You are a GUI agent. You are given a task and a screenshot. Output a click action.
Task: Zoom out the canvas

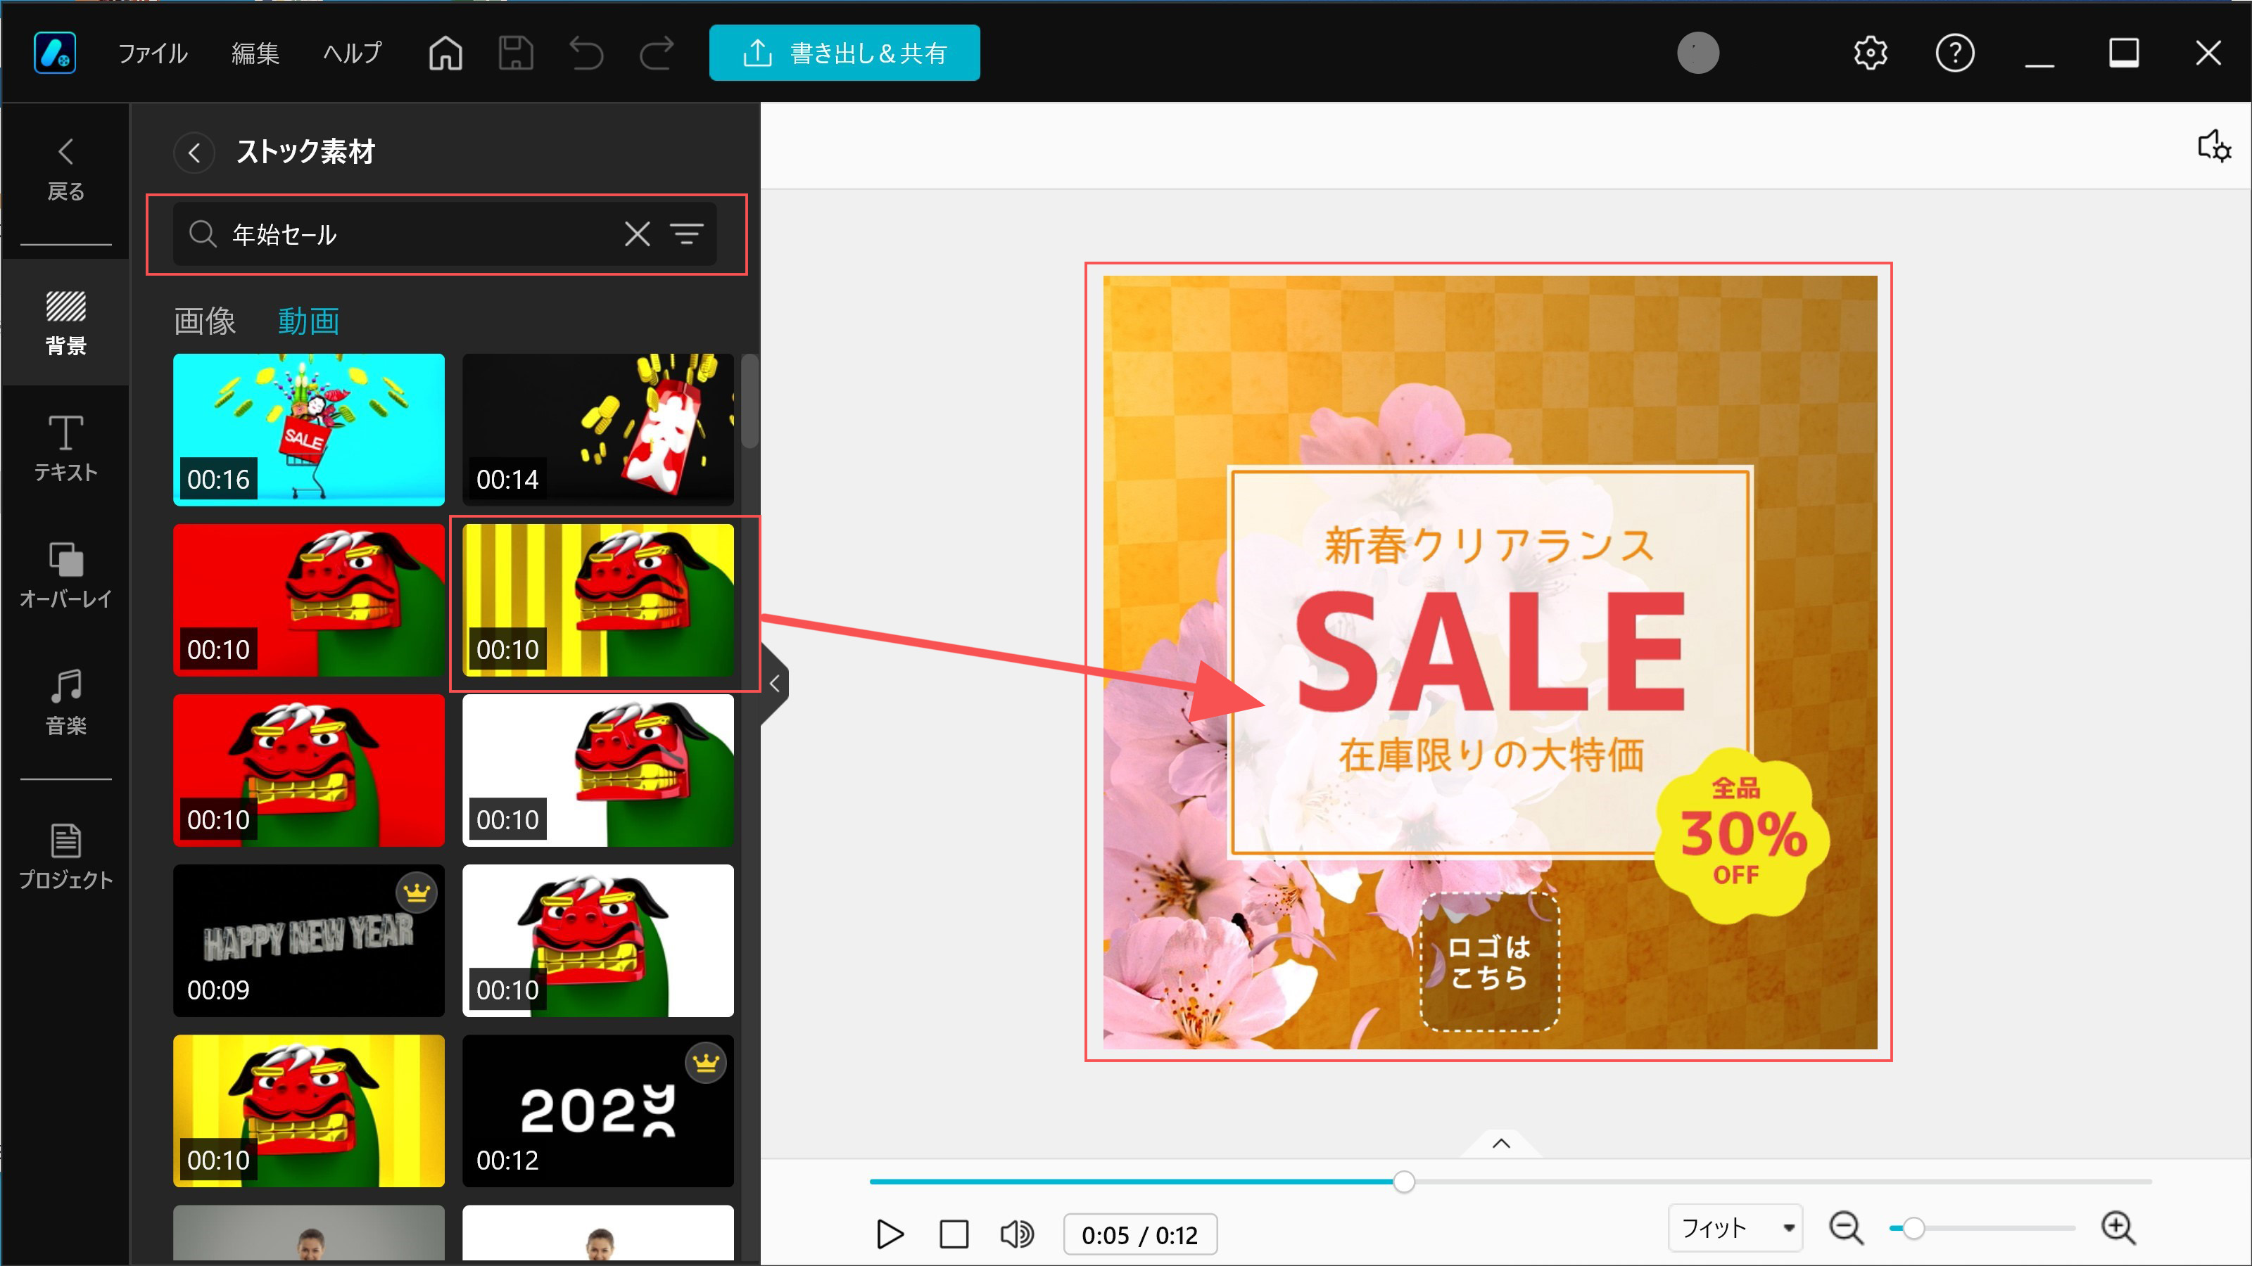(1845, 1229)
